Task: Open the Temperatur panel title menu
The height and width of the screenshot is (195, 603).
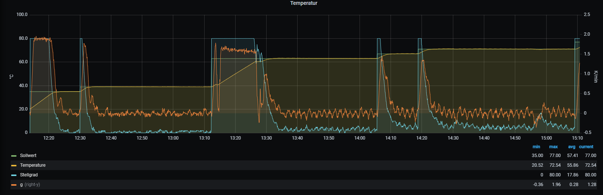Action: [x=304, y=3]
